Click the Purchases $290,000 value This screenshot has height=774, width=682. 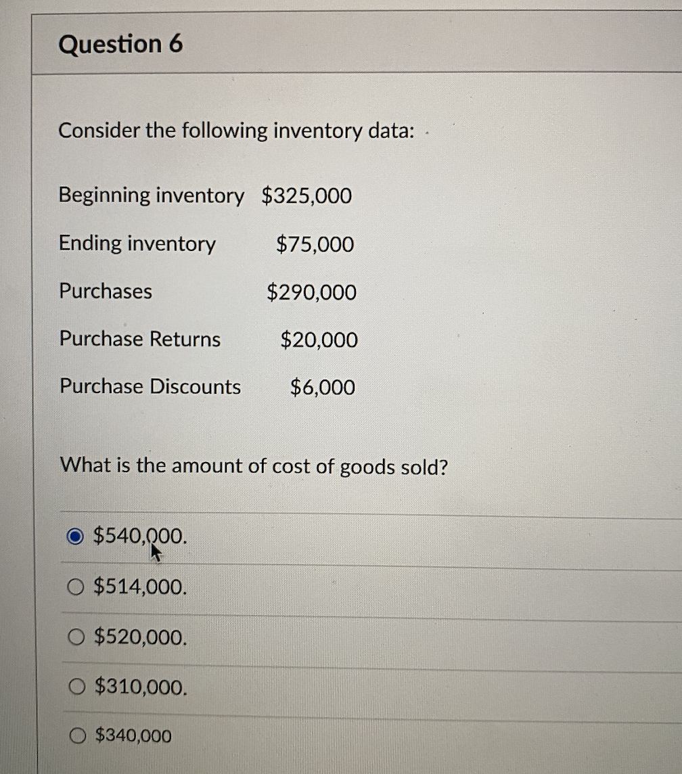pyautogui.click(x=312, y=292)
